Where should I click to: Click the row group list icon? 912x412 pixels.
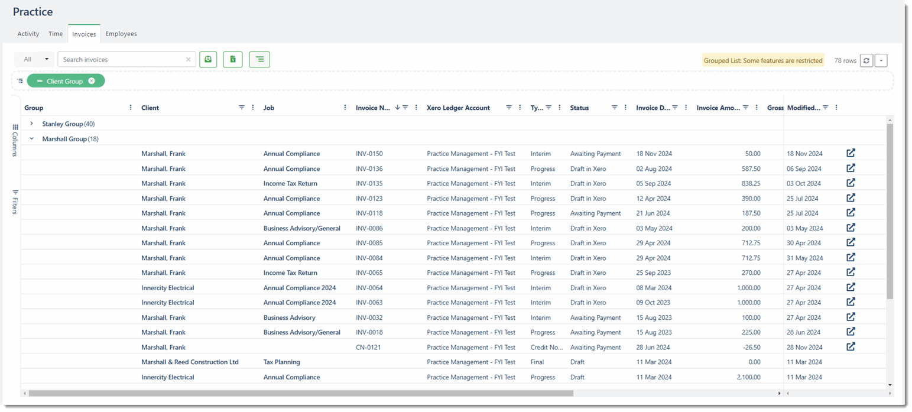(20, 81)
